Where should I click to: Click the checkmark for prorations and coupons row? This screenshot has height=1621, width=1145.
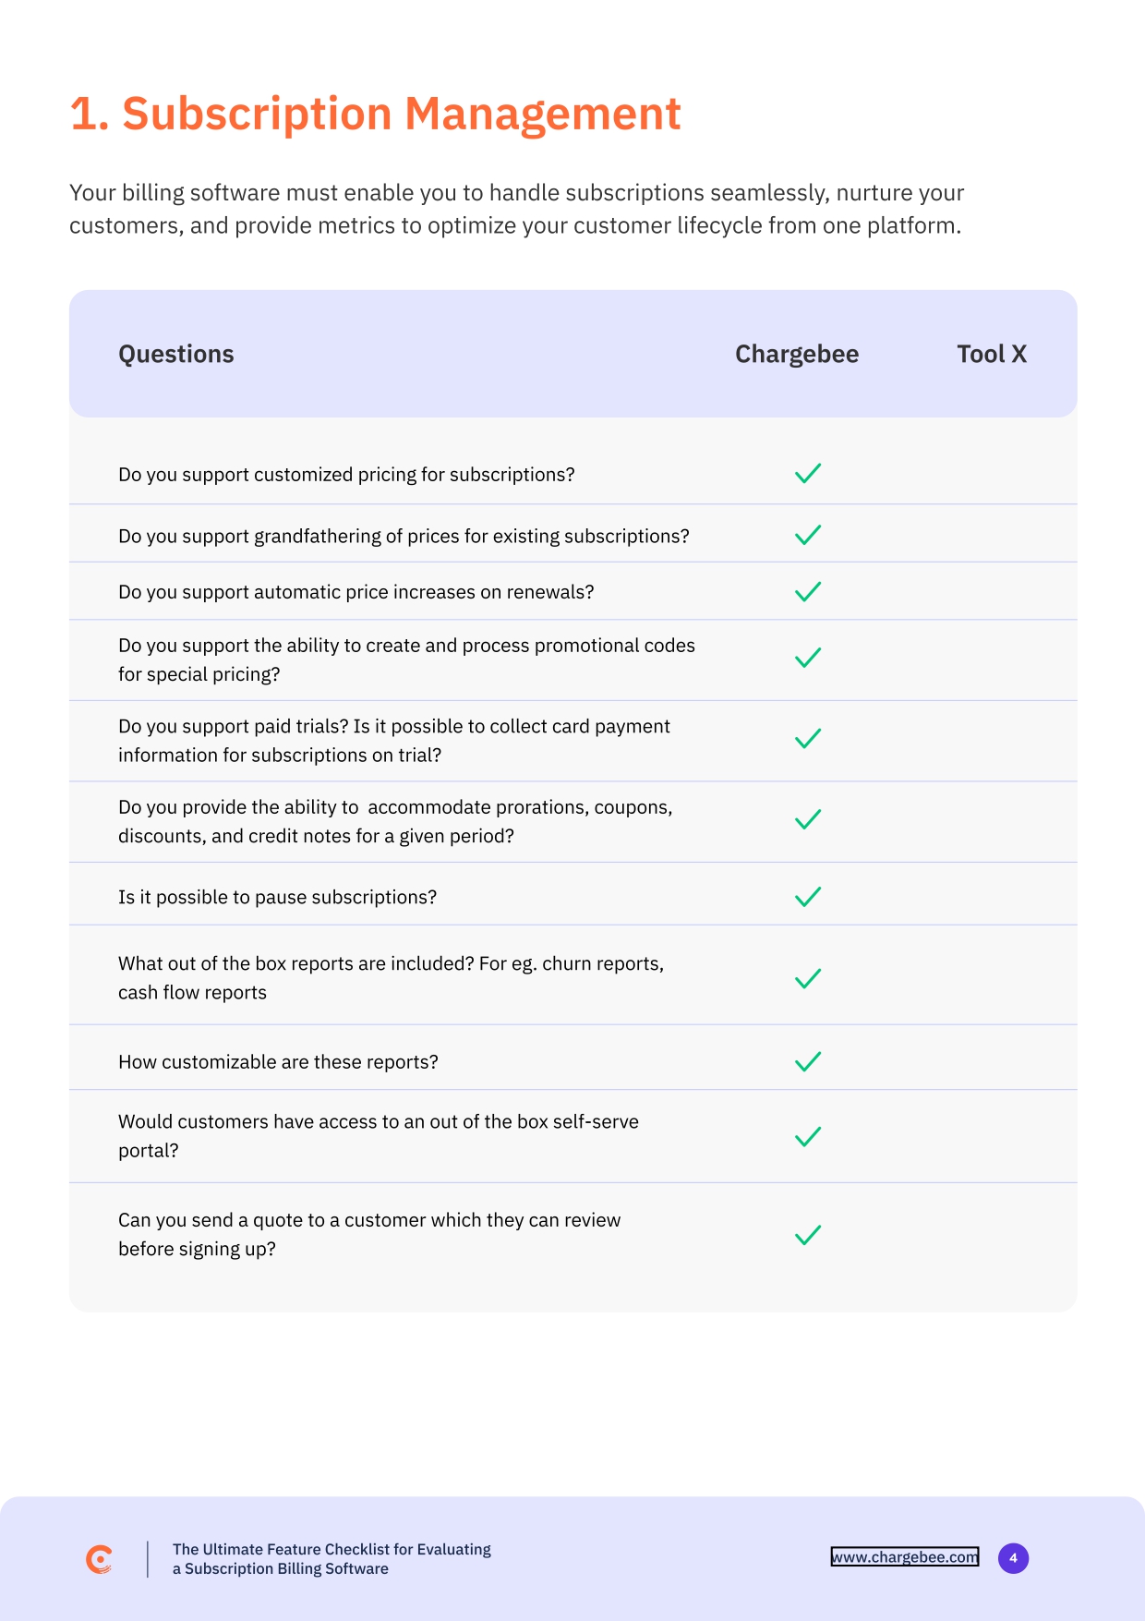click(808, 820)
